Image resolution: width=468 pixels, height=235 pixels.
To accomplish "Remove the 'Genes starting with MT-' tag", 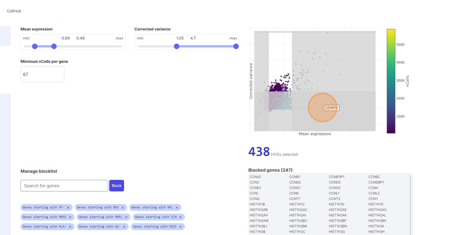I will point(68,207).
